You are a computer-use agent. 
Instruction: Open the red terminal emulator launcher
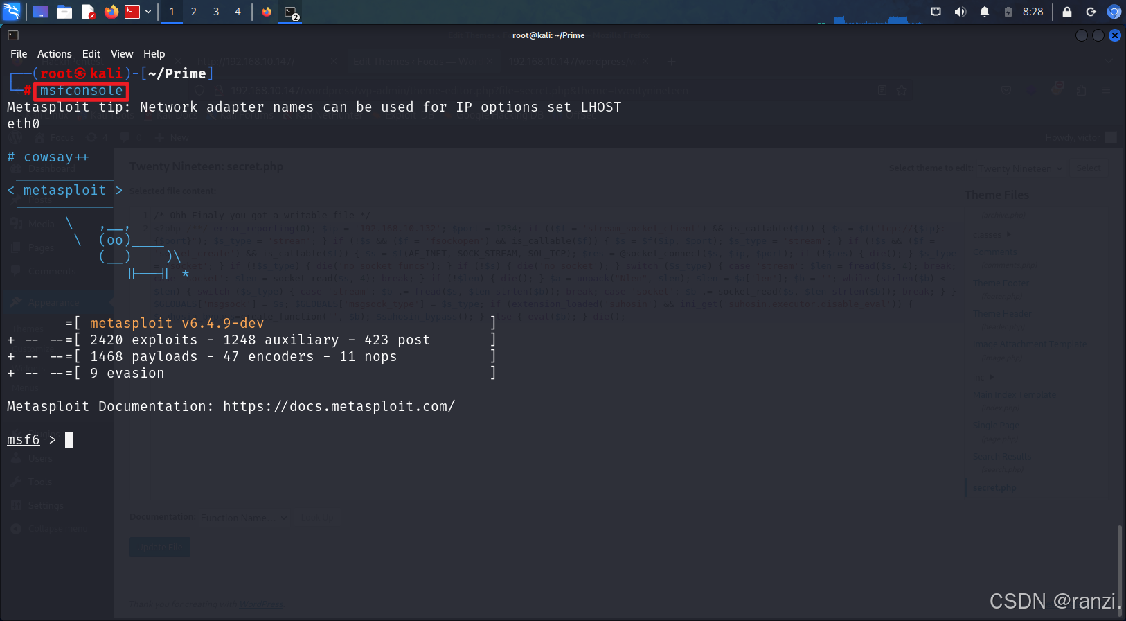point(132,11)
